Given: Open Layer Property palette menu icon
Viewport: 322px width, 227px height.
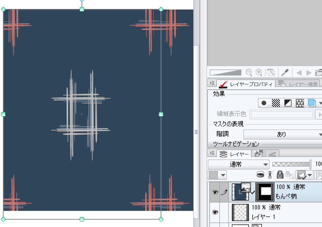Looking at the screenshot, I should point(212,83).
